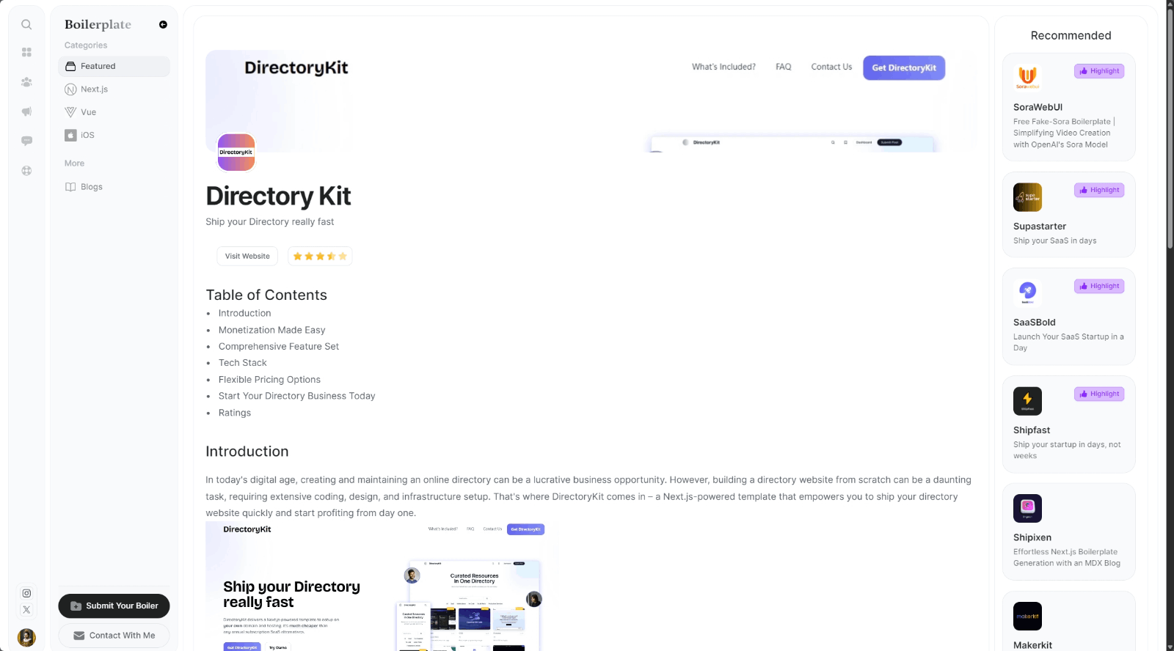Select the Featured category
The width and height of the screenshot is (1174, 651).
(114, 66)
